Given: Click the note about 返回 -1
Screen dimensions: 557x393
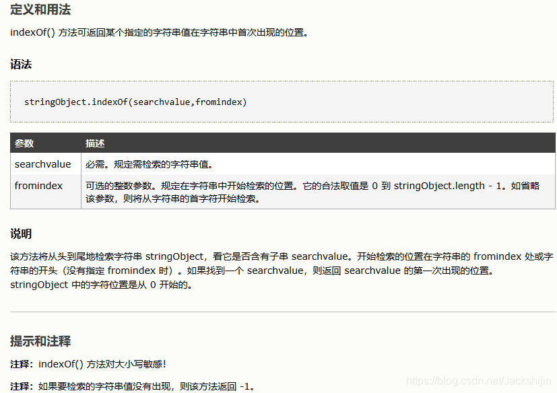Looking at the screenshot, I should tap(133, 386).
